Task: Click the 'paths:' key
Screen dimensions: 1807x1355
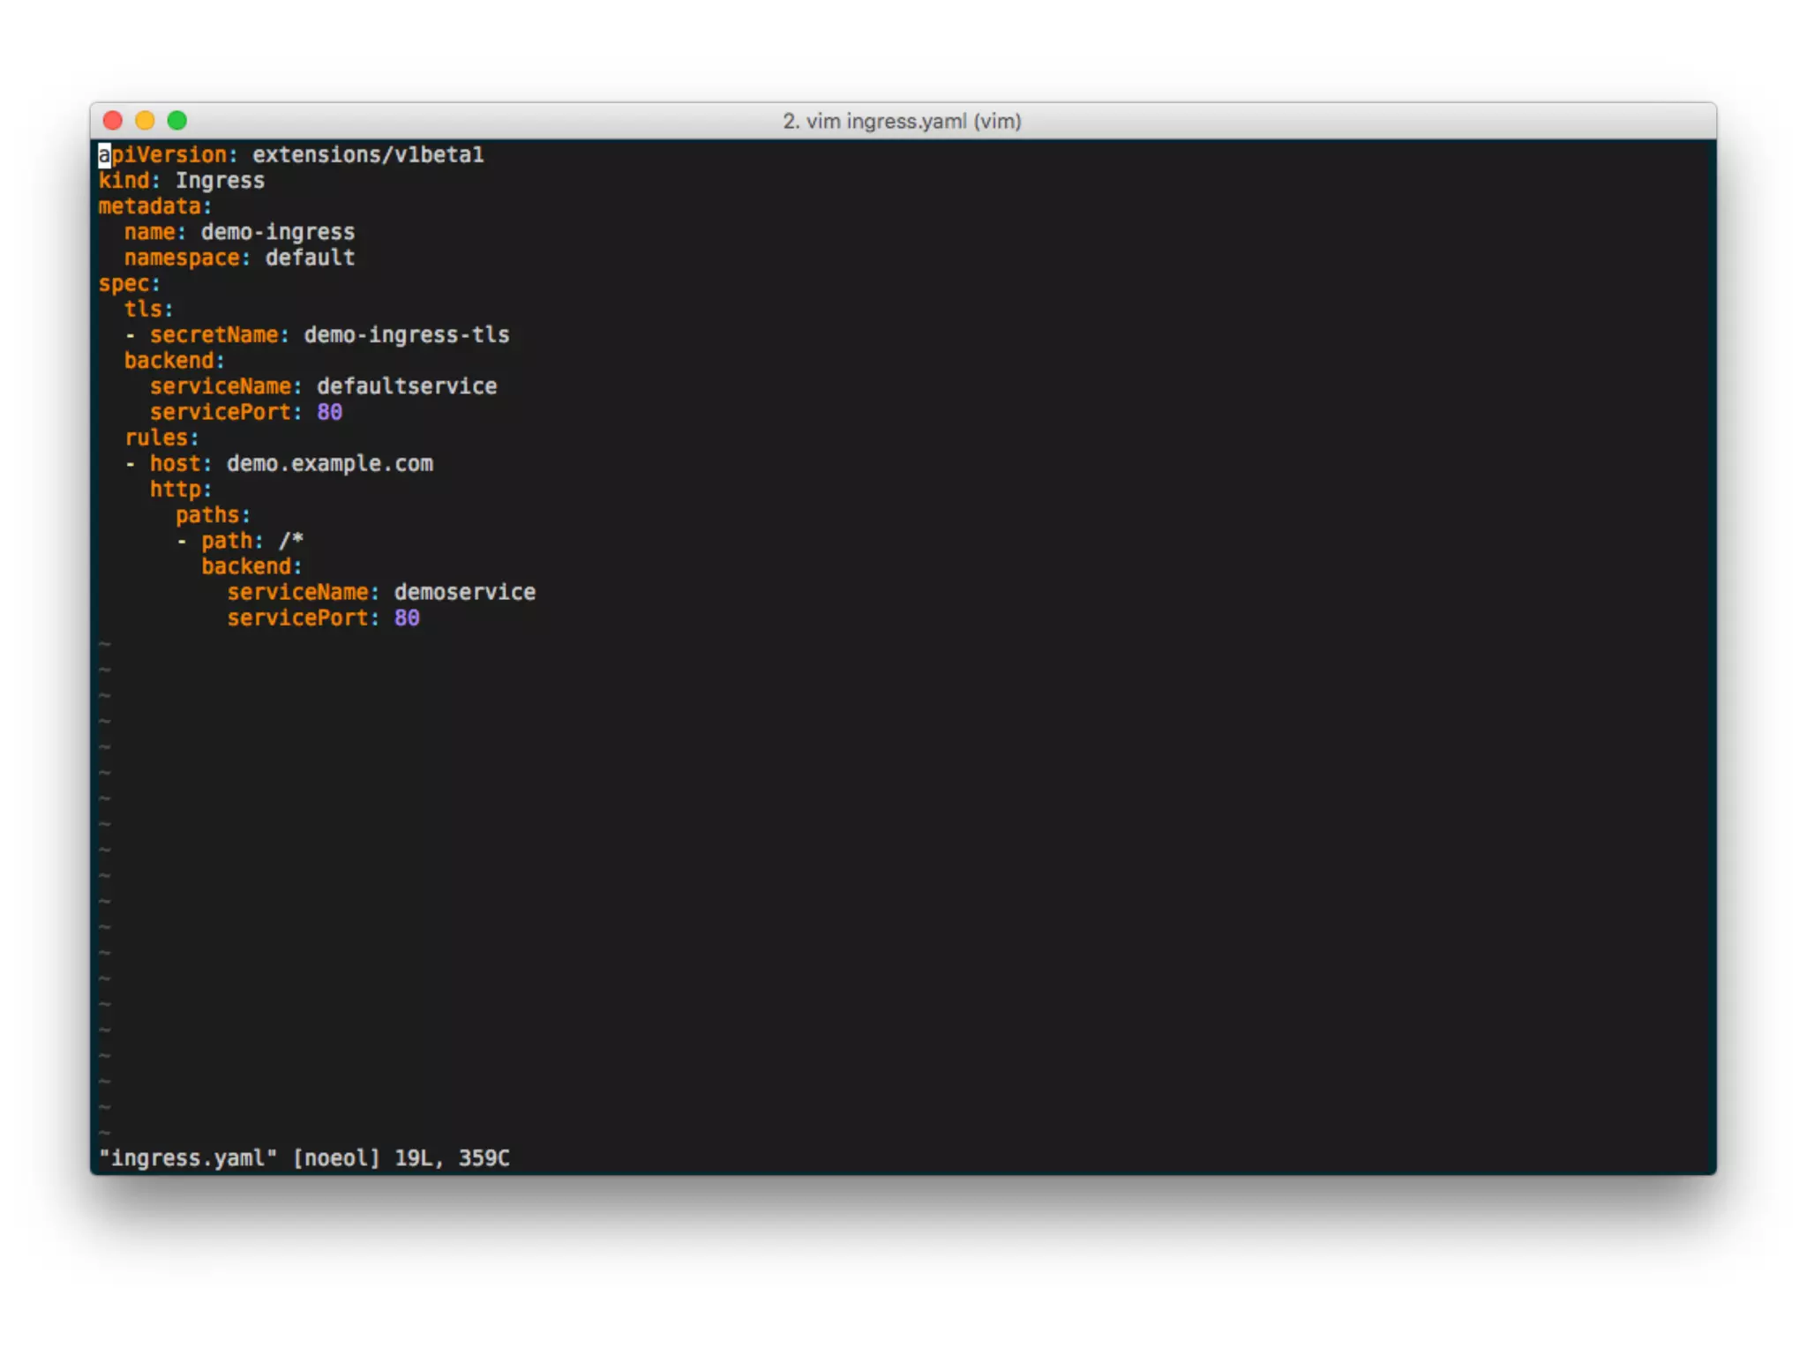Action: [x=212, y=515]
